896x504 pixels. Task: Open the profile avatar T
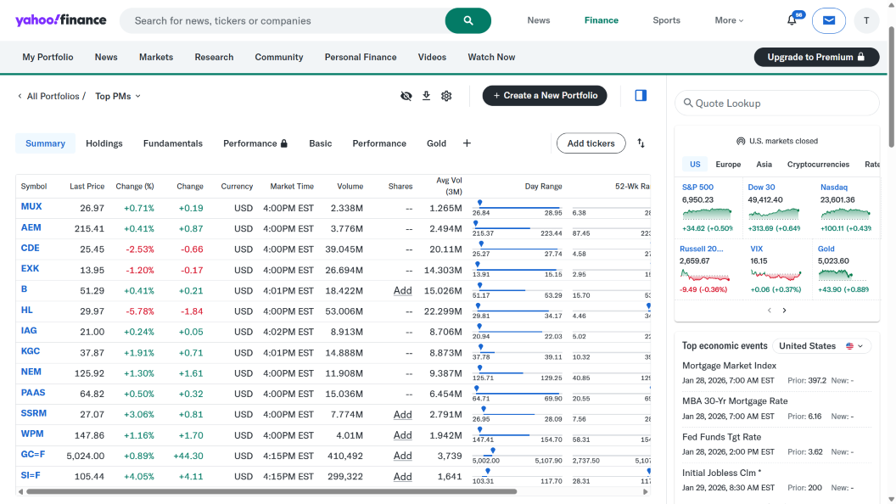click(866, 20)
